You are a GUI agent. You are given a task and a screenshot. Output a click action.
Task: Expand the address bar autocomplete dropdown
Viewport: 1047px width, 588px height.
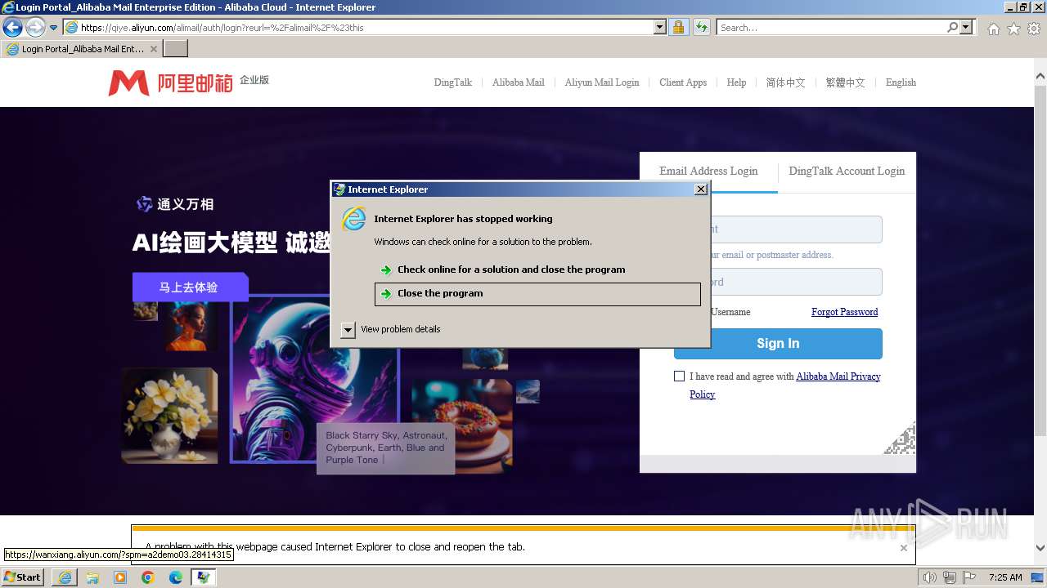(x=660, y=28)
